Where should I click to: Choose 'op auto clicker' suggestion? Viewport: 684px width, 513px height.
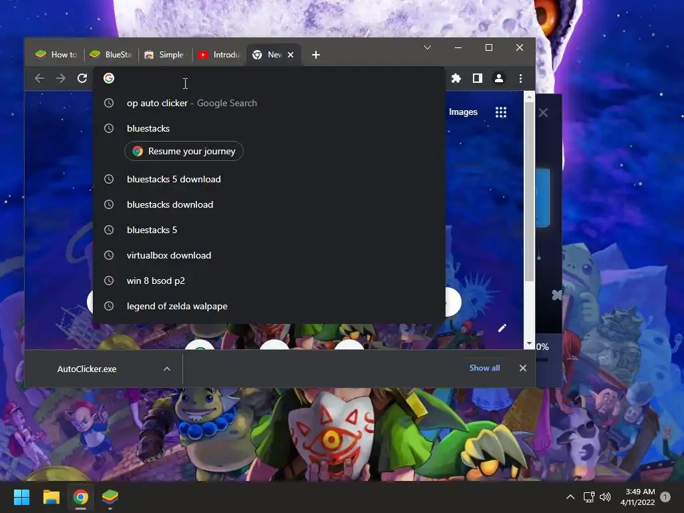269,103
